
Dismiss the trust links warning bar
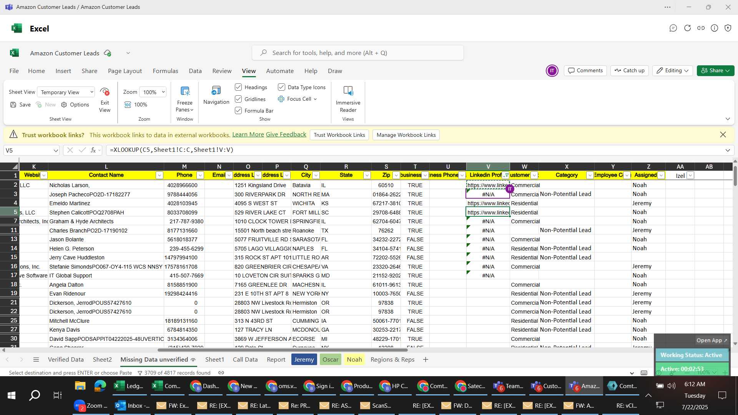point(723,134)
